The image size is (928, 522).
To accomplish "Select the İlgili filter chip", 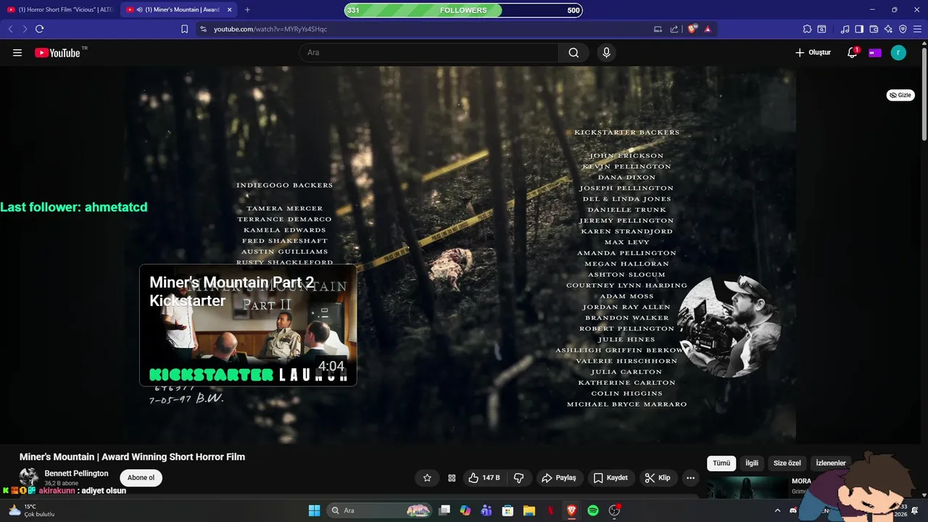I will 752,463.
